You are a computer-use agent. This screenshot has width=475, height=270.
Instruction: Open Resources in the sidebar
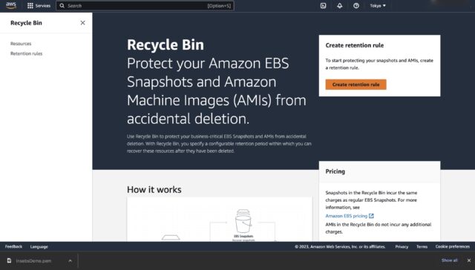pyautogui.click(x=21, y=44)
